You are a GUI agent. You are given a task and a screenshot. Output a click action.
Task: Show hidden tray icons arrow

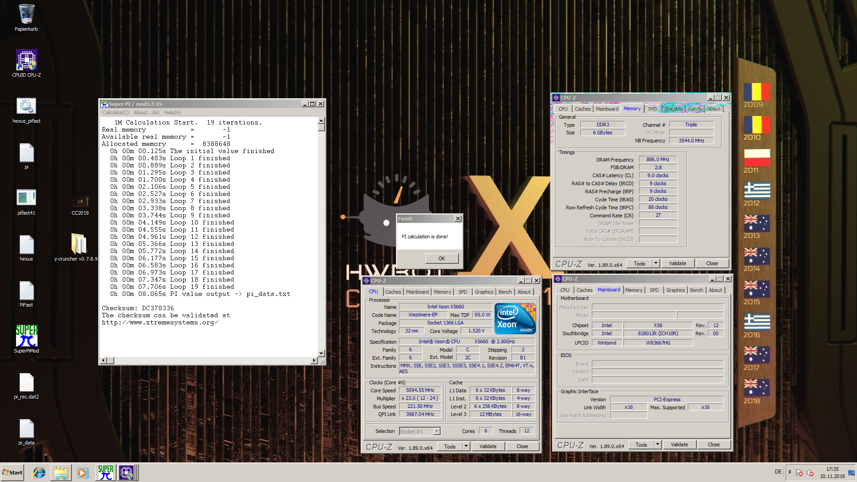point(790,472)
